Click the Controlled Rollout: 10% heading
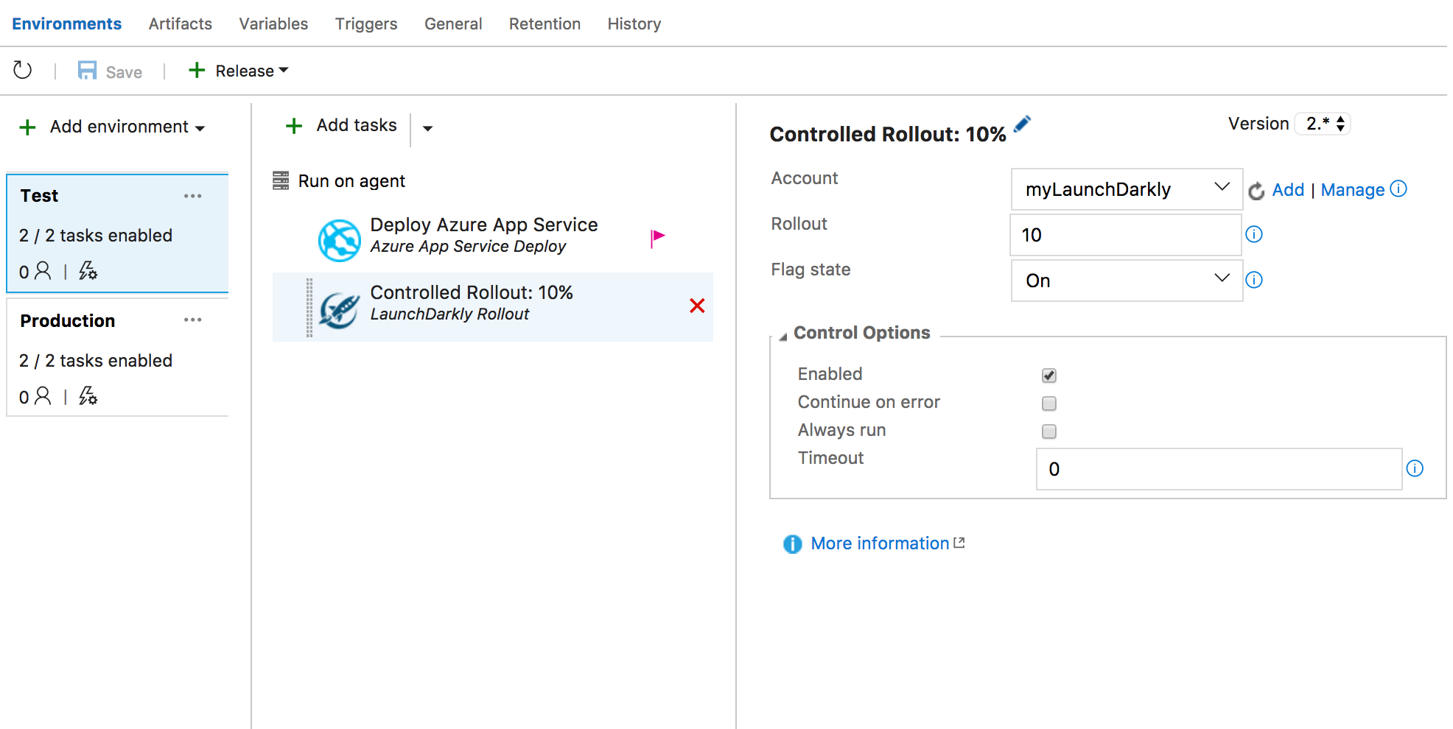 (x=888, y=134)
